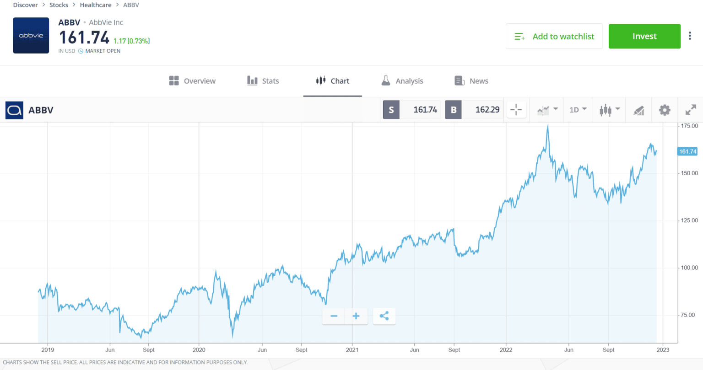
Task: Open the three-dot options menu
Action: coord(690,36)
